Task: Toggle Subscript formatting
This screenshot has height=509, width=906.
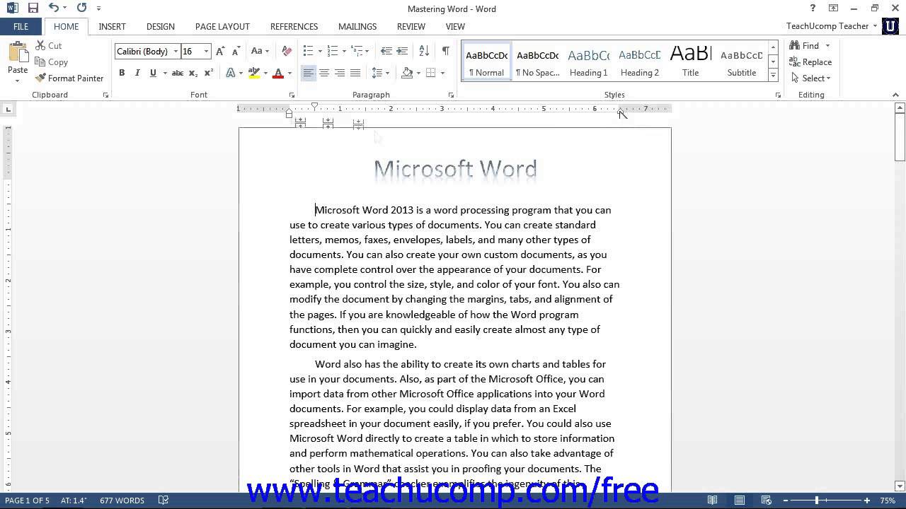Action: tap(193, 73)
